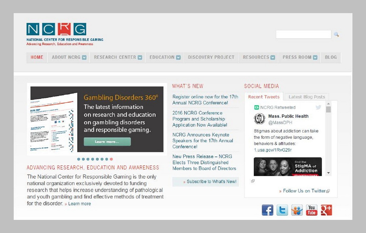Screen dimensions: 366x233
Task: Open New Press Release board members link
Action: 204,162
